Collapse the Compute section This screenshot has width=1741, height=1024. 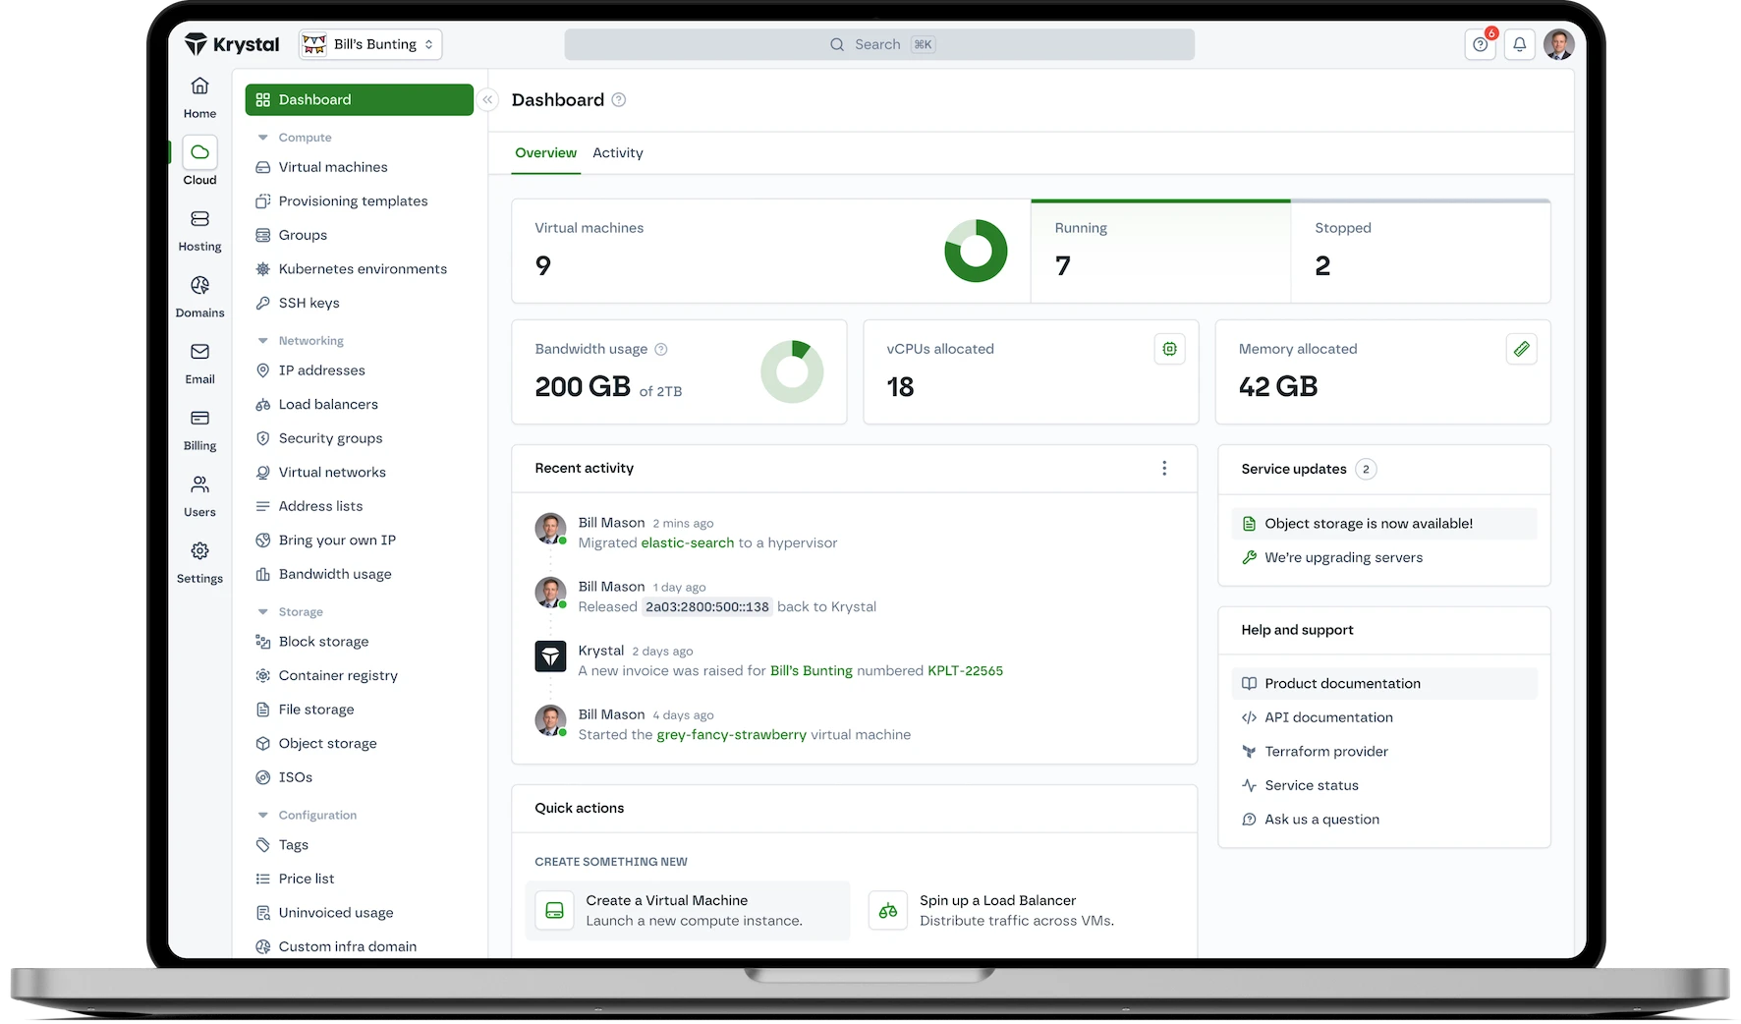tap(262, 138)
